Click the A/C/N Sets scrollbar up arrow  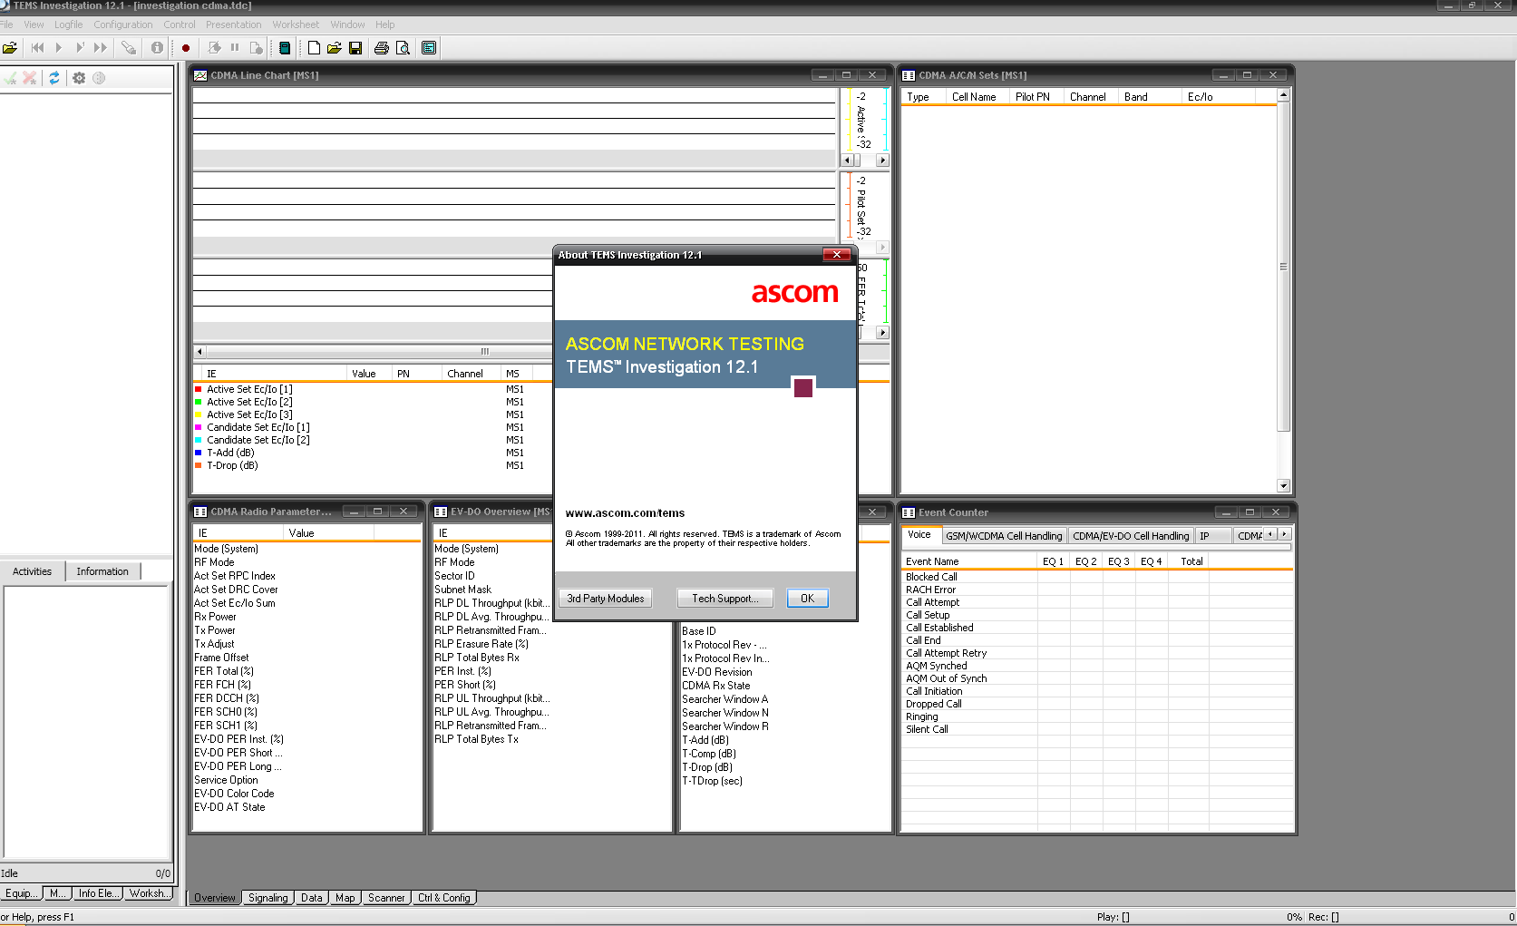click(1283, 95)
